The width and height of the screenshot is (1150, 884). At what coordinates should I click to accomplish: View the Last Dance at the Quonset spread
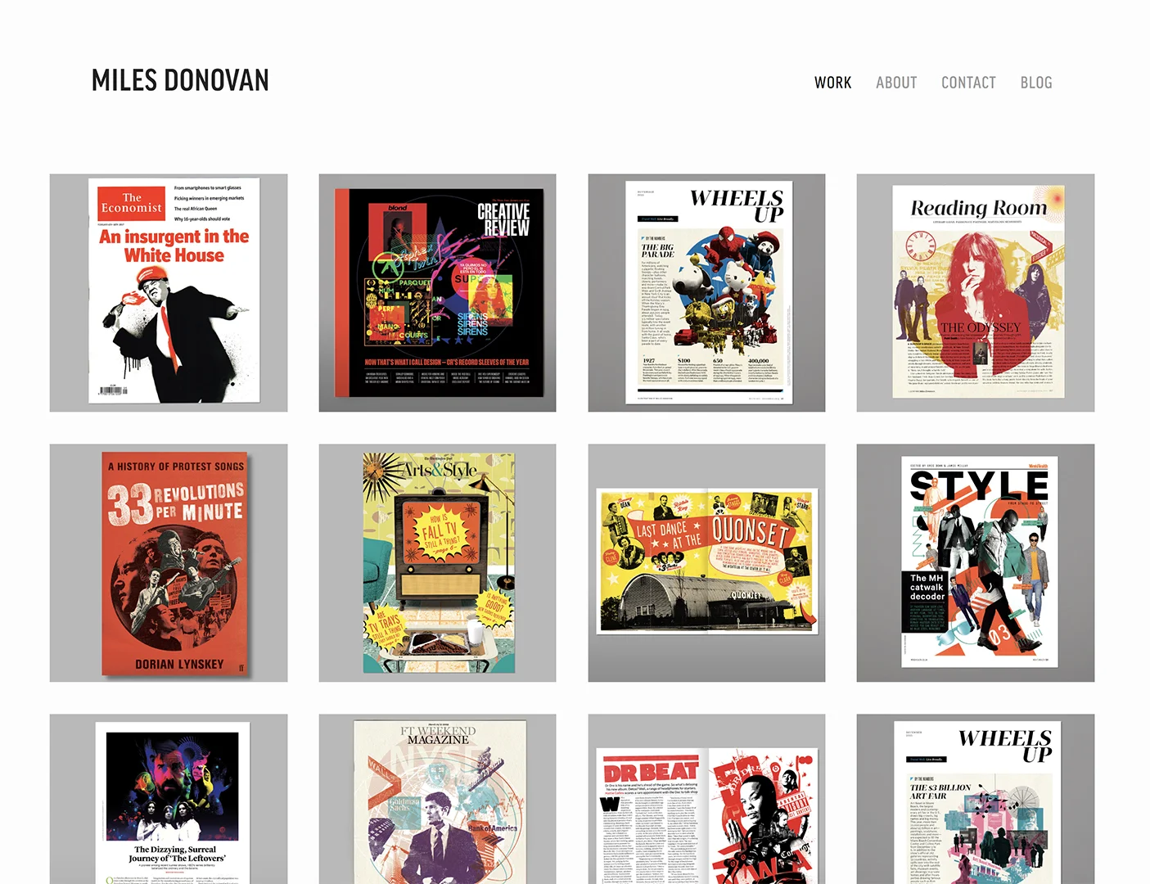coord(706,563)
